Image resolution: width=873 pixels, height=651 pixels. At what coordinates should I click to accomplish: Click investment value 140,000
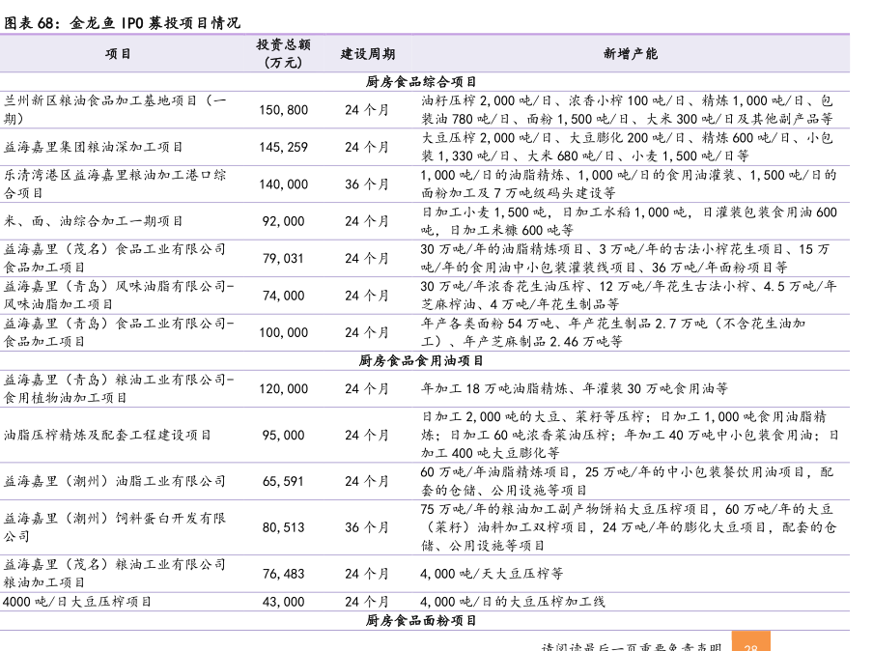click(283, 184)
